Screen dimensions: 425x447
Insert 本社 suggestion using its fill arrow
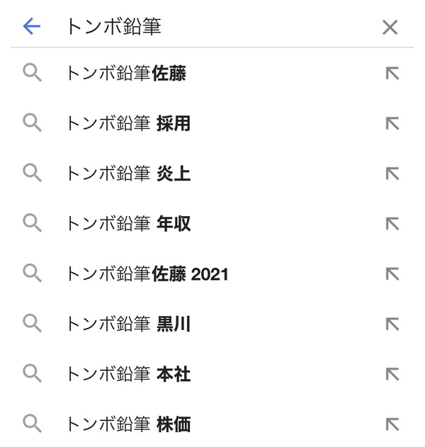392,374
